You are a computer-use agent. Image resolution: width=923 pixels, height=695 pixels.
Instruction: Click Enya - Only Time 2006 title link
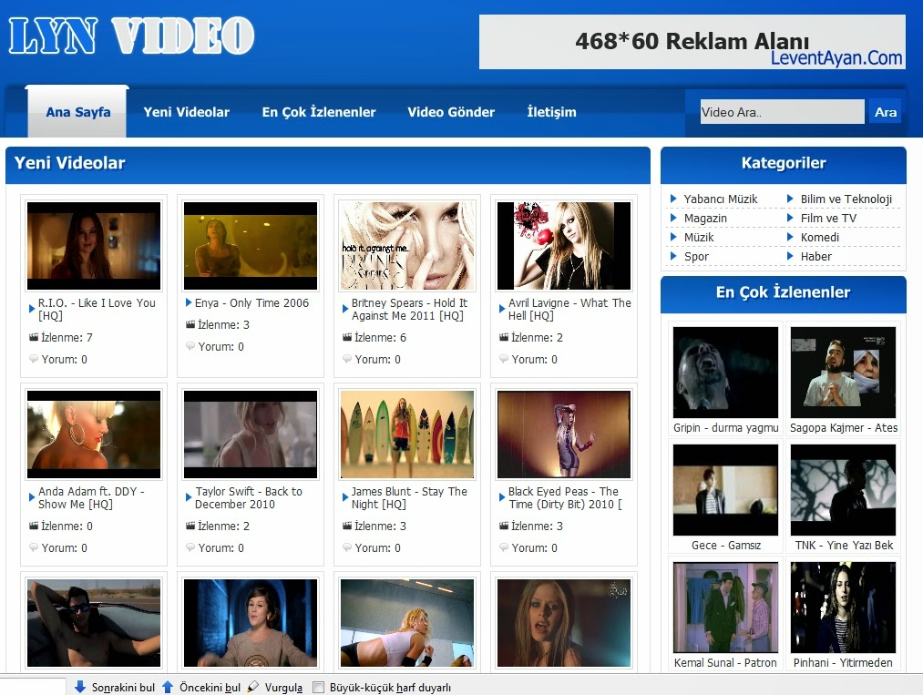(251, 302)
